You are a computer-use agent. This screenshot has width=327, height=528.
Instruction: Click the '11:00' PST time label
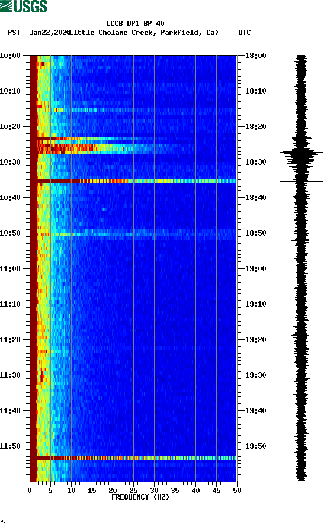click(10, 268)
